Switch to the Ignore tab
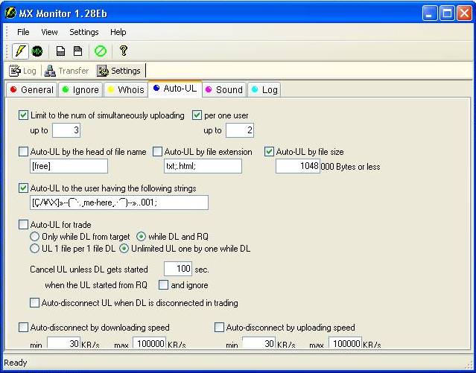Image resolution: width=476 pixels, height=373 pixels. [80, 90]
